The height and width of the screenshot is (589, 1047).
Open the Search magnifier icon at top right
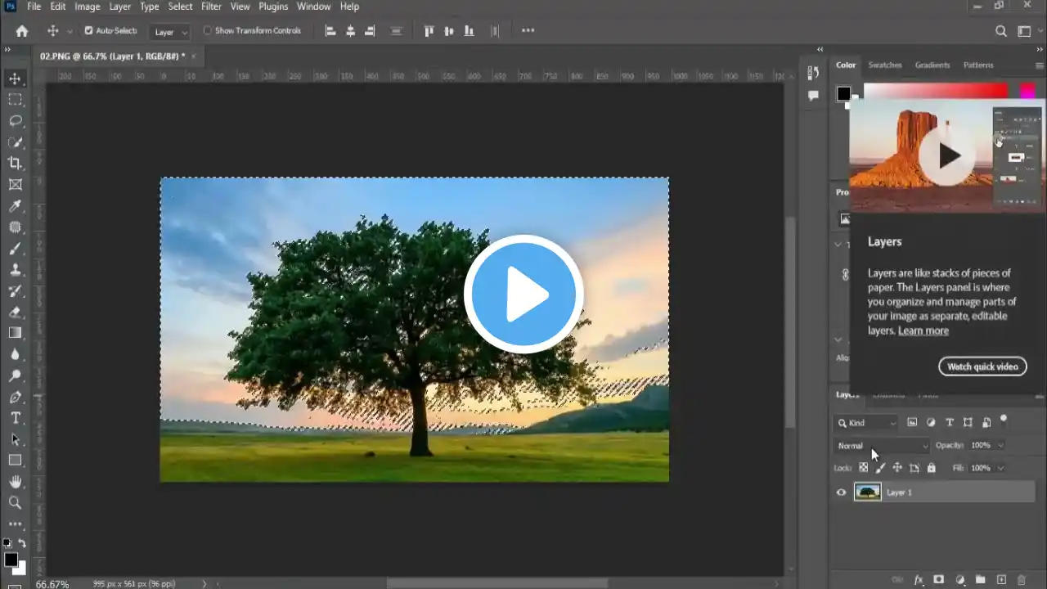coord(1001,31)
